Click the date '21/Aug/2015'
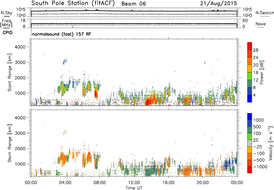274x190 pixels. point(219,3)
